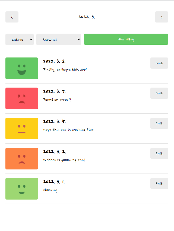
Task: Click the right arrow to view April
Action: click(162, 17)
